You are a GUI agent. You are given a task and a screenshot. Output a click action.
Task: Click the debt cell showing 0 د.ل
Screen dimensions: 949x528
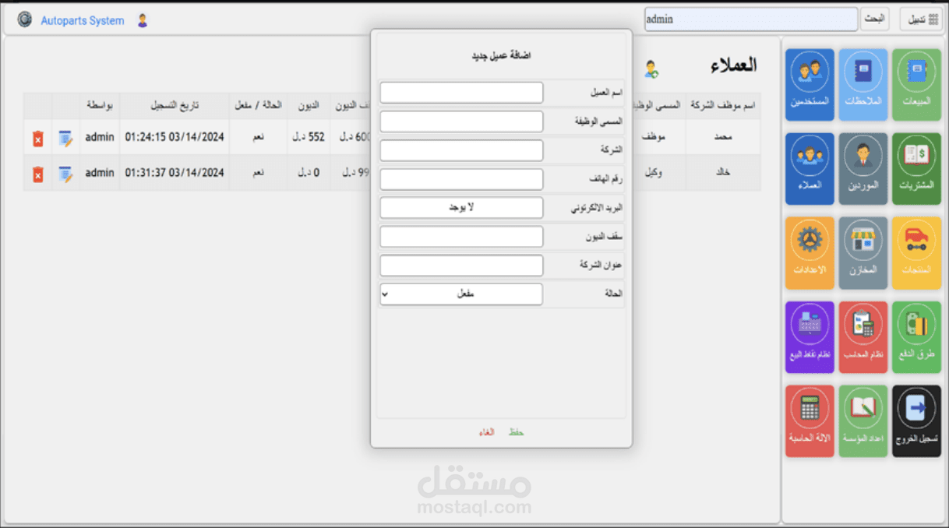click(308, 173)
